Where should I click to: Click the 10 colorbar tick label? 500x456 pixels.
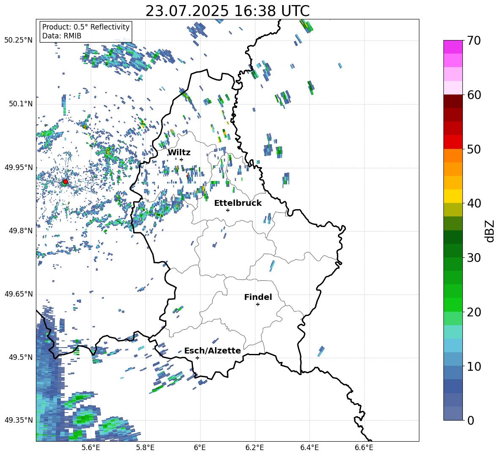pos(473,367)
